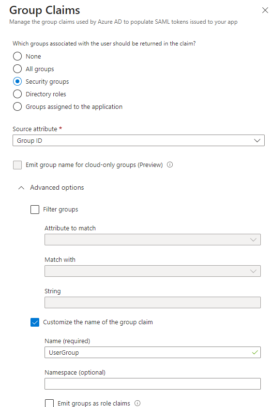Open info icon beside Emit group name option
271x407 pixels.
[x=170, y=165]
